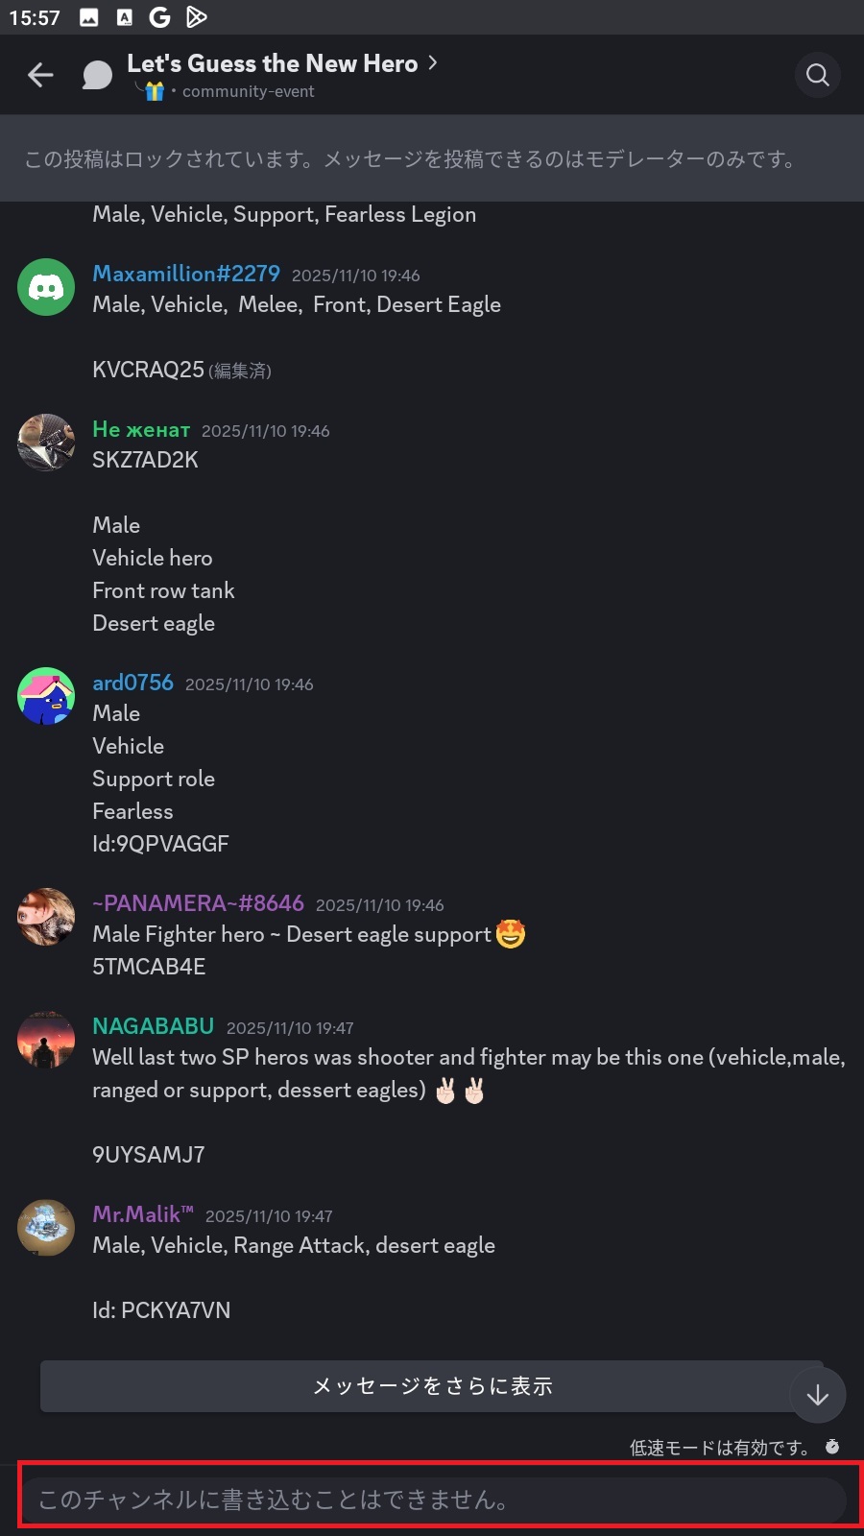Tap the back arrow icon
This screenshot has width=864, height=1536.
coord(40,75)
